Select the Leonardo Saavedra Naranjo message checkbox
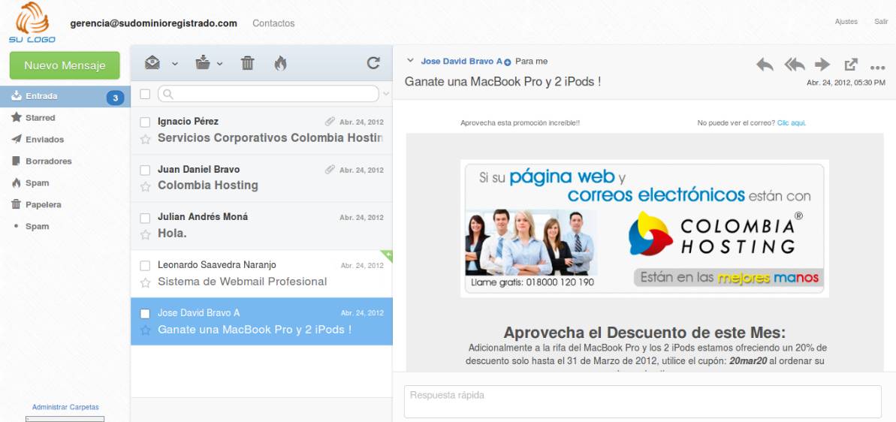This screenshot has width=896, height=422. [146, 265]
